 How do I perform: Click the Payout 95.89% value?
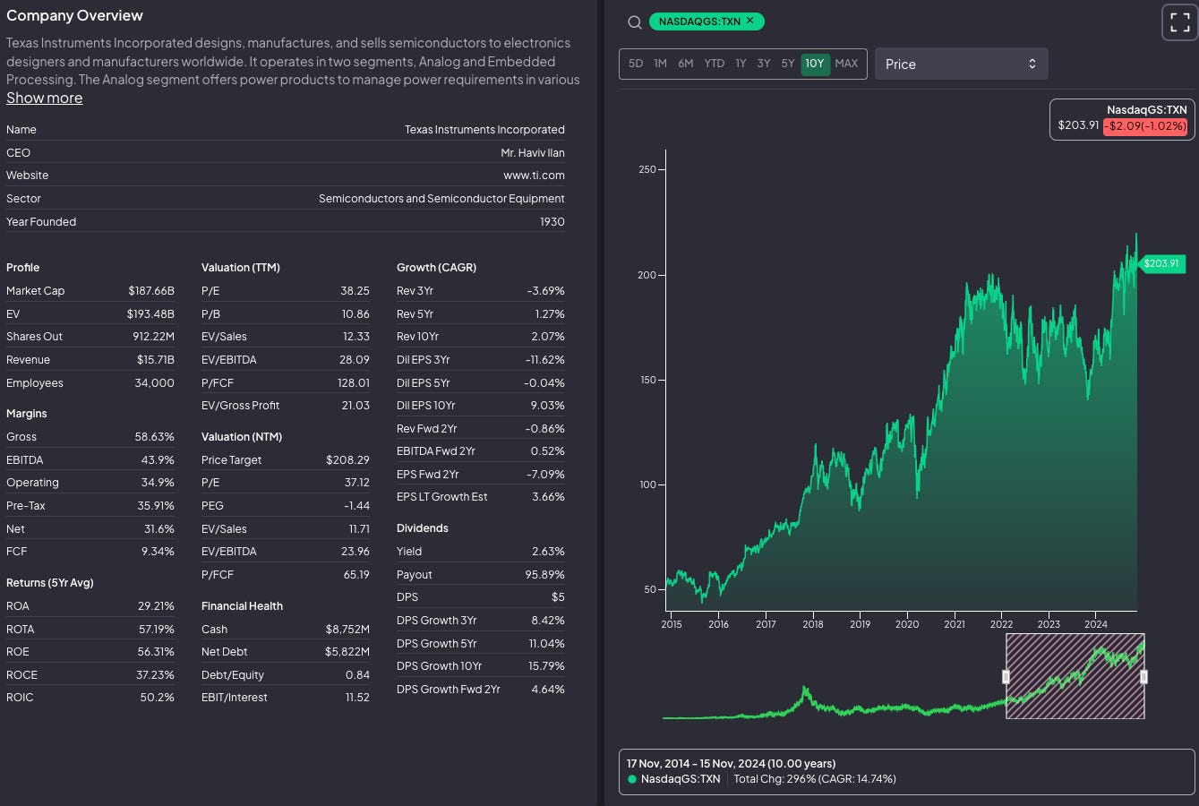[x=544, y=575]
